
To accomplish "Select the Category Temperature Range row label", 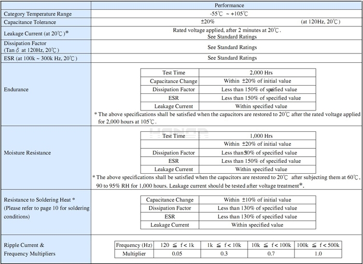I will pos(38,14).
